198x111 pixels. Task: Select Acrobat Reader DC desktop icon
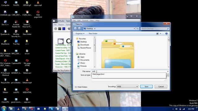(x=16, y=24)
